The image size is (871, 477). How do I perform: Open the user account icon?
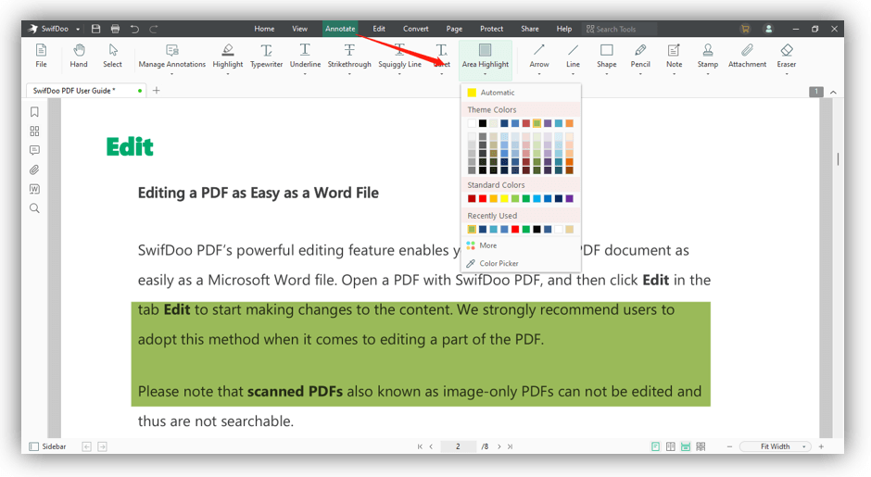coord(769,29)
